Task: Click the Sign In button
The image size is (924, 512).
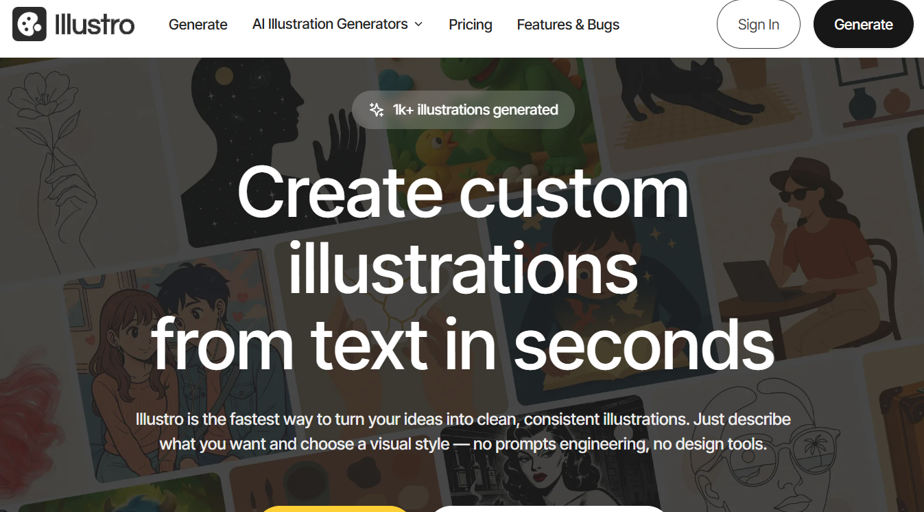Action: pyautogui.click(x=758, y=24)
